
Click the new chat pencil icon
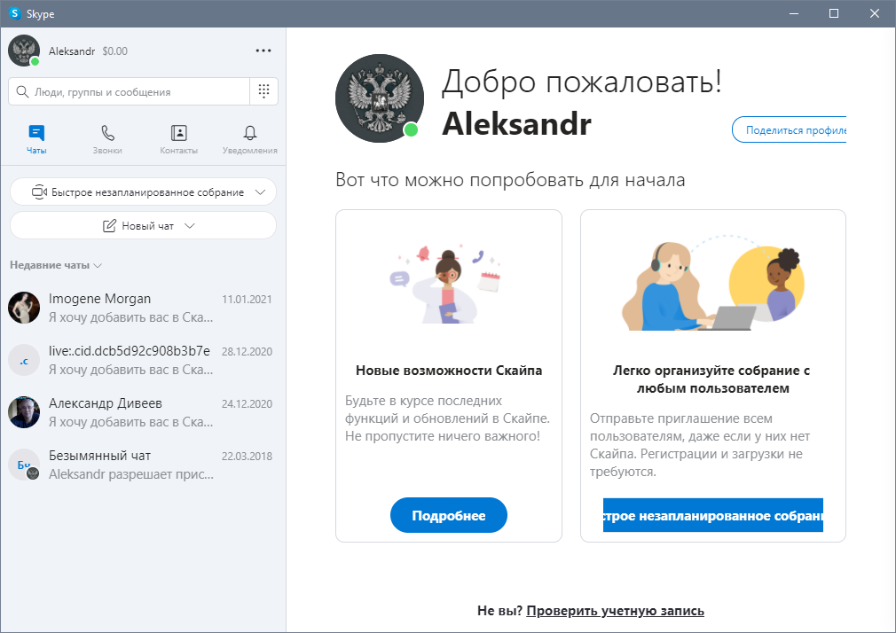pos(109,226)
